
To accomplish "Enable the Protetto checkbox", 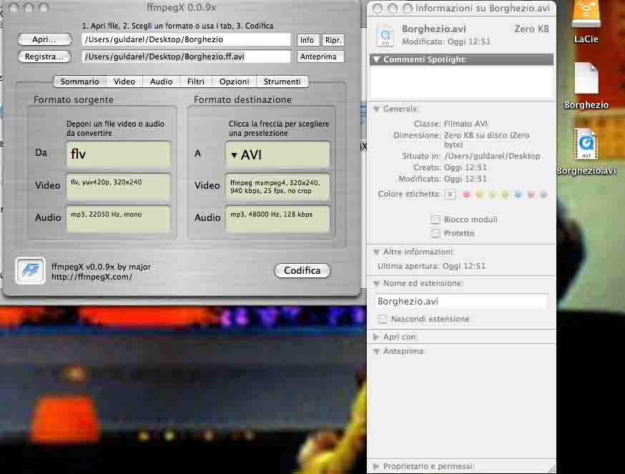I will click(x=435, y=233).
